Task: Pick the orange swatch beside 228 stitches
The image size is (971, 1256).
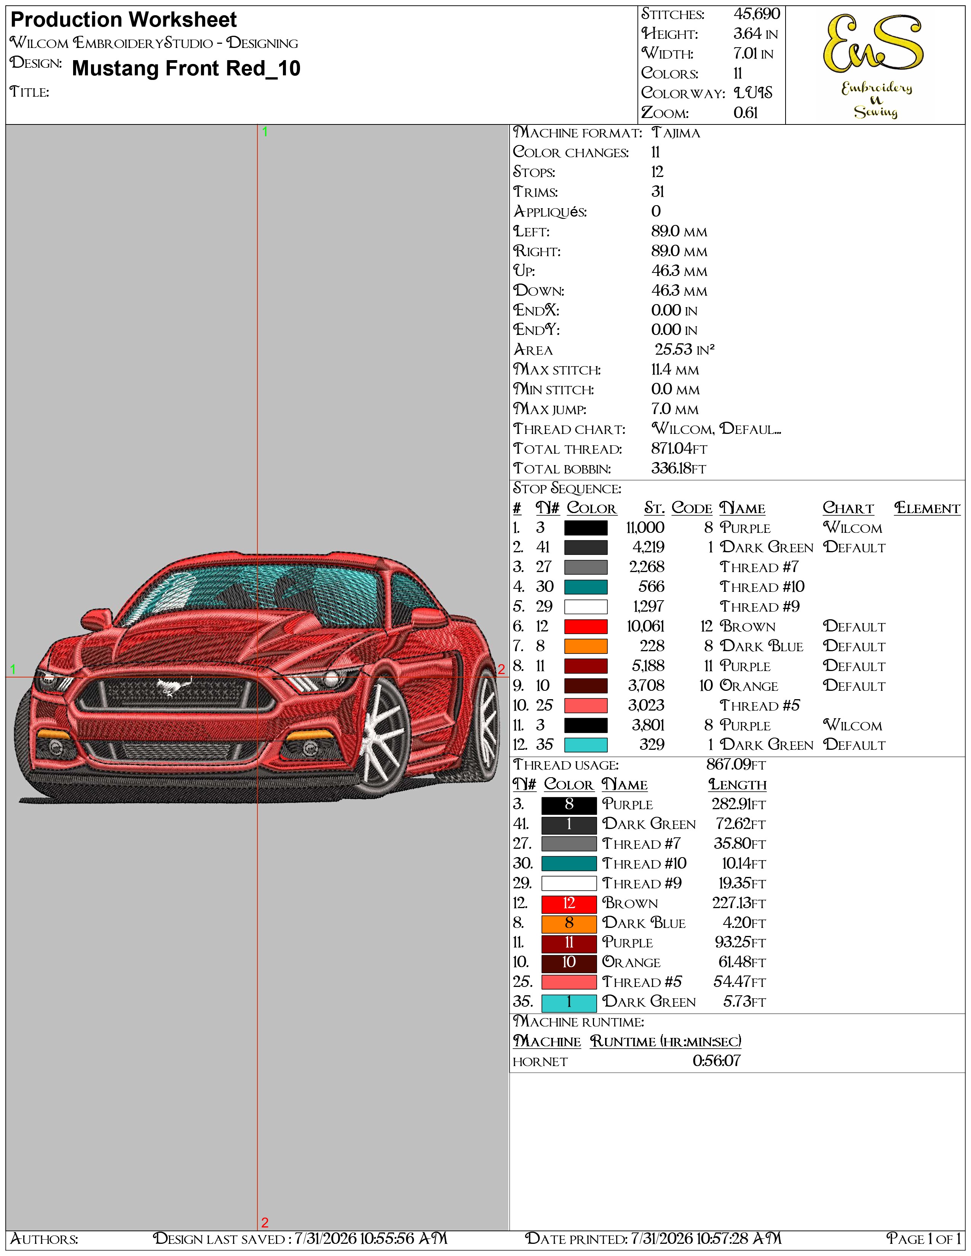Action: point(586,646)
